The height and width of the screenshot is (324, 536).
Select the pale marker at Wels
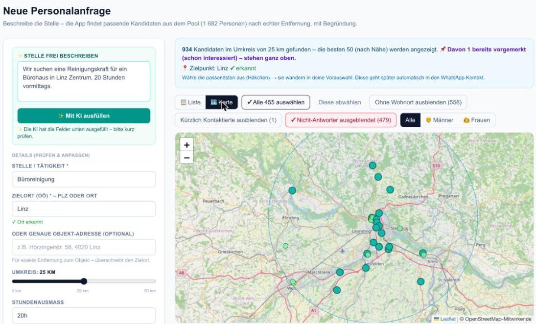tap(293, 282)
